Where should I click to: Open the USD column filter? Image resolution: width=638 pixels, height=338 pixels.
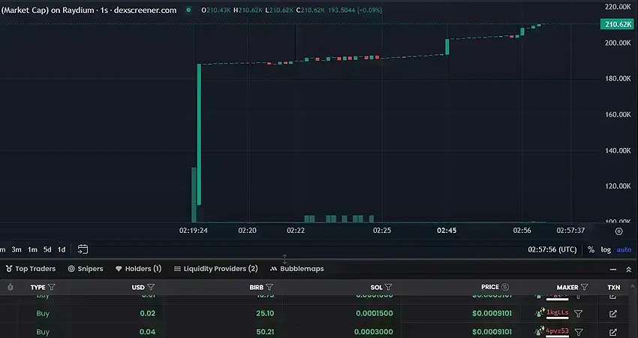click(x=151, y=287)
